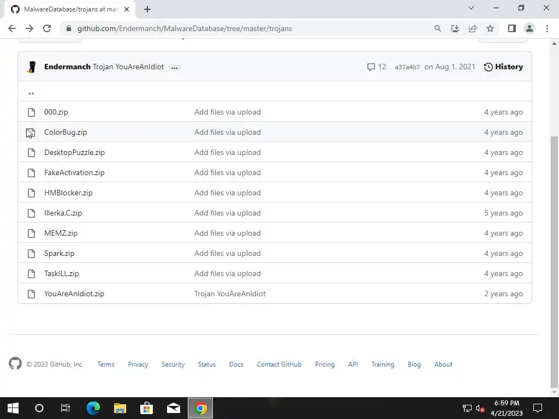Expand the commit message ellipsis
559x419 pixels.
[174, 67]
